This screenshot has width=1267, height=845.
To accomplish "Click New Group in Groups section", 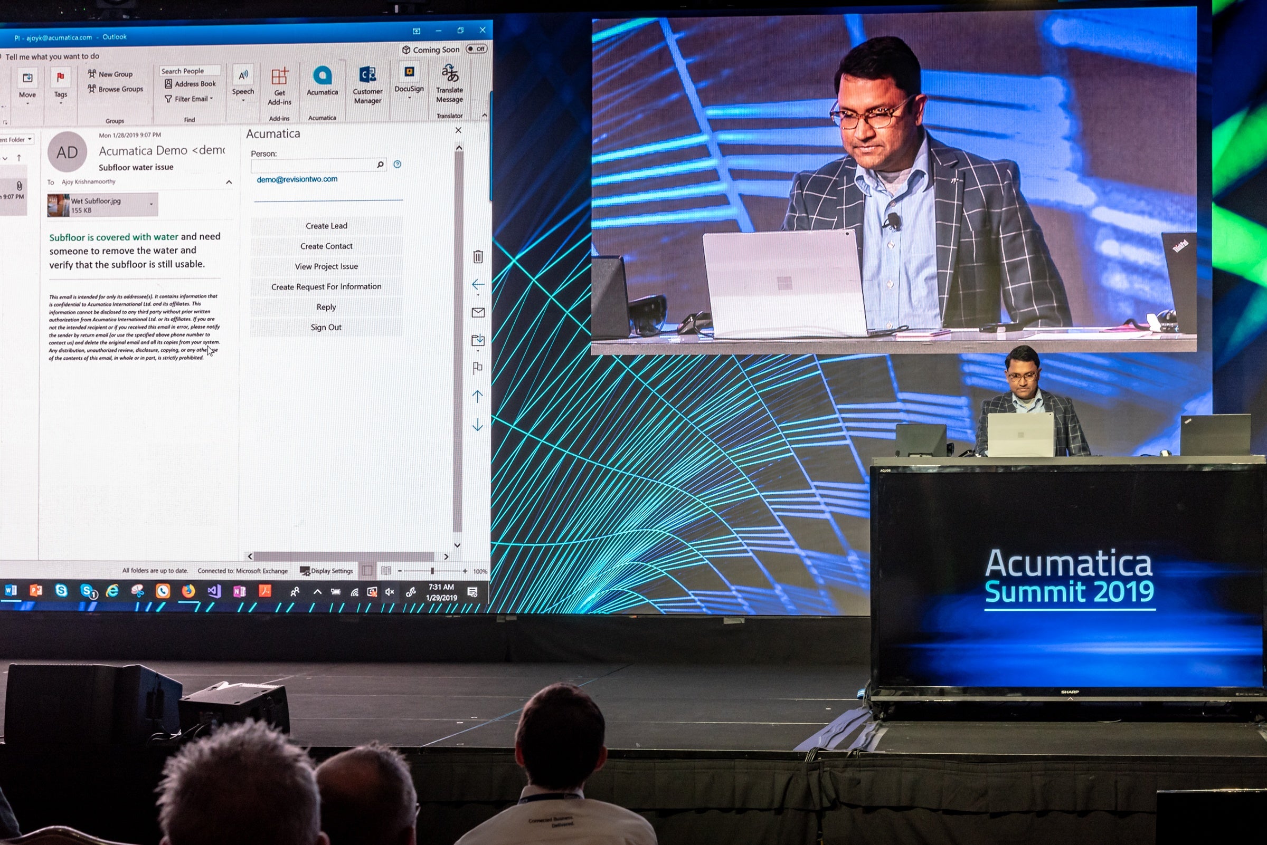I will (x=110, y=74).
